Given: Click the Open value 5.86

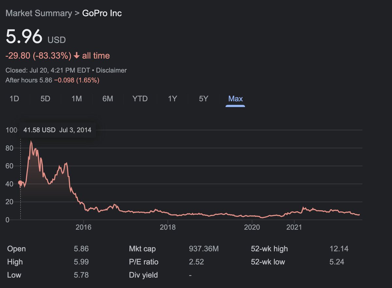Looking at the screenshot, I should click(81, 249).
